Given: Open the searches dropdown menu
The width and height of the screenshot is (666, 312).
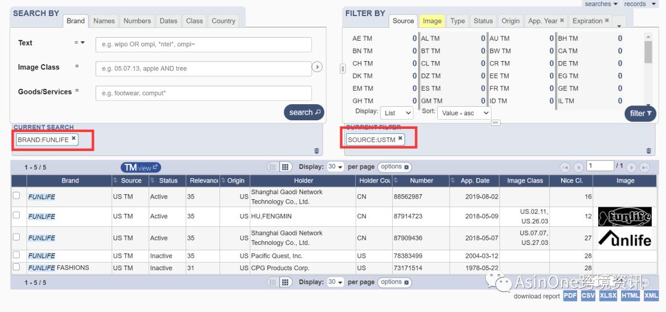Looking at the screenshot, I should click(x=601, y=4).
